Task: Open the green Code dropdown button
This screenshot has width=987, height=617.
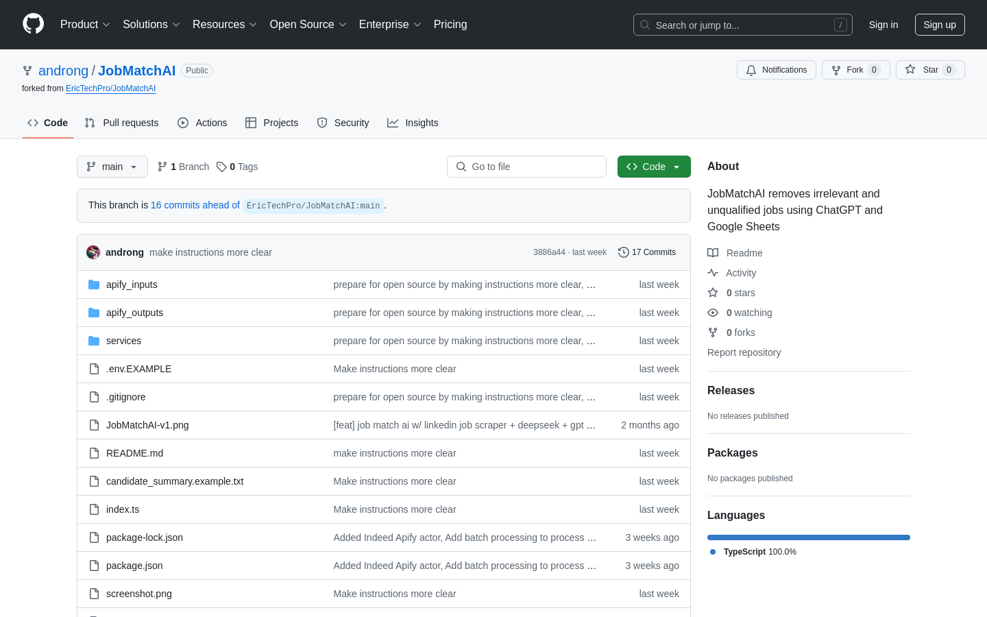Action: [654, 167]
